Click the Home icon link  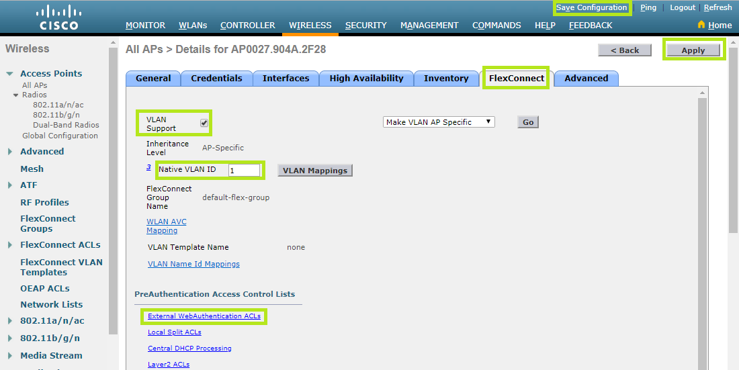click(x=715, y=25)
